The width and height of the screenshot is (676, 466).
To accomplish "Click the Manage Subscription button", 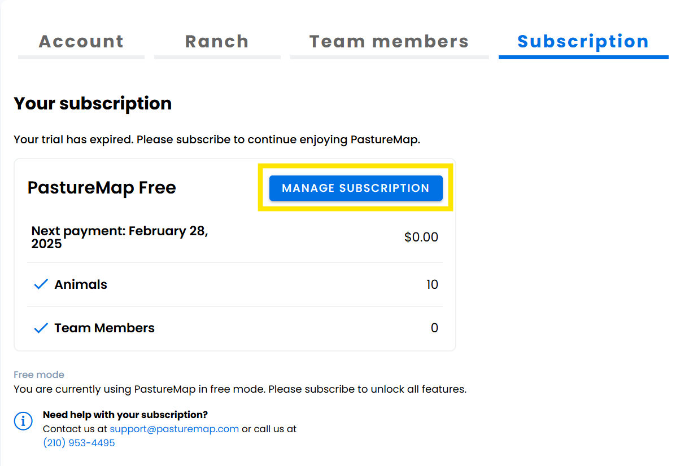I will [356, 188].
